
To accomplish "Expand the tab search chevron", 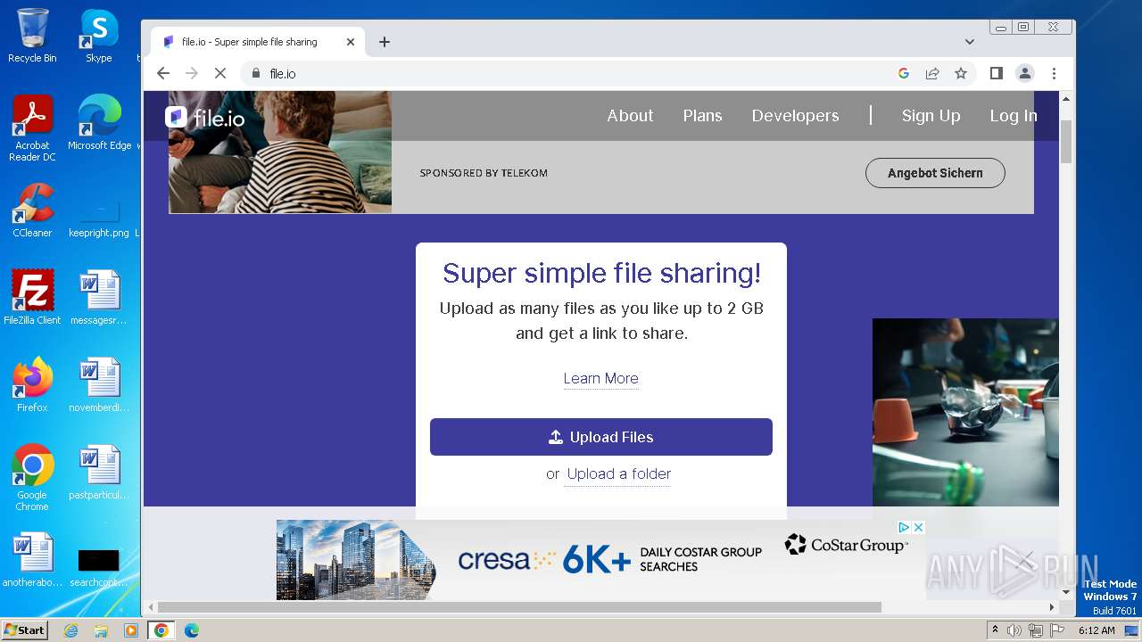I will click(x=970, y=42).
